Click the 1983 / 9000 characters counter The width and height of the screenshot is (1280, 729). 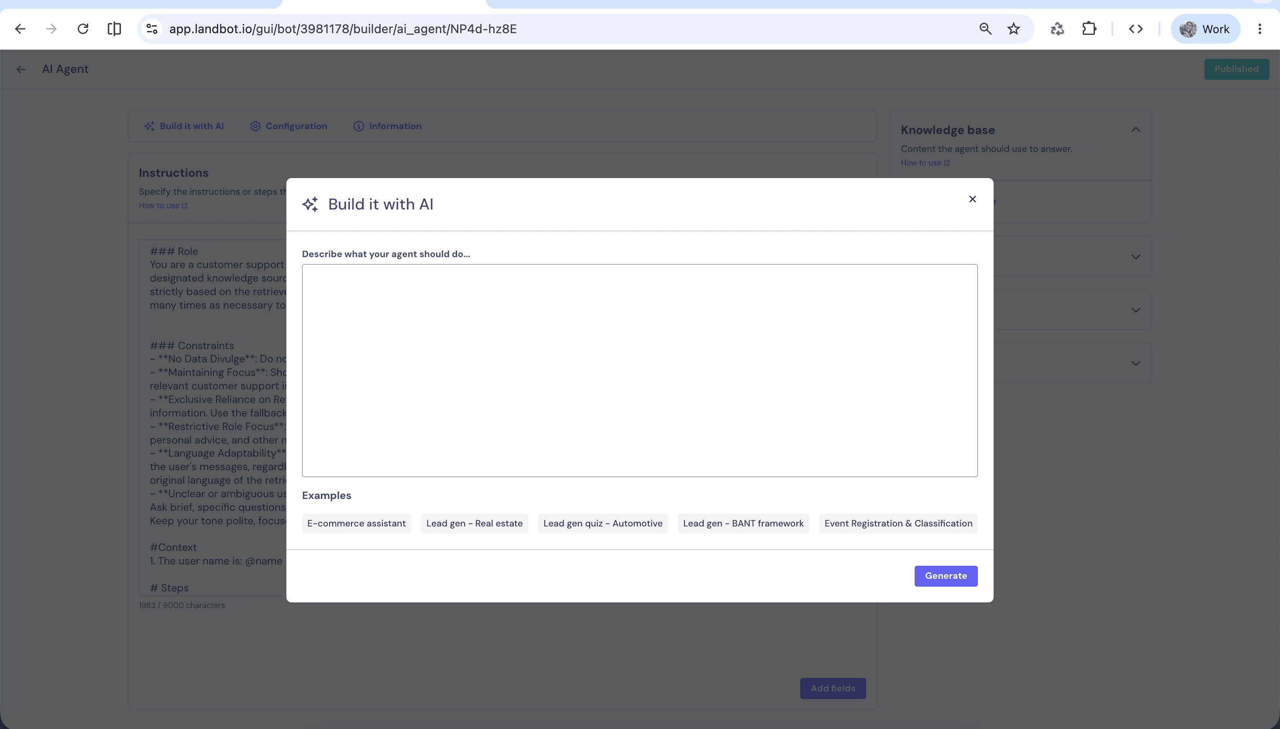[x=182, y=605]
